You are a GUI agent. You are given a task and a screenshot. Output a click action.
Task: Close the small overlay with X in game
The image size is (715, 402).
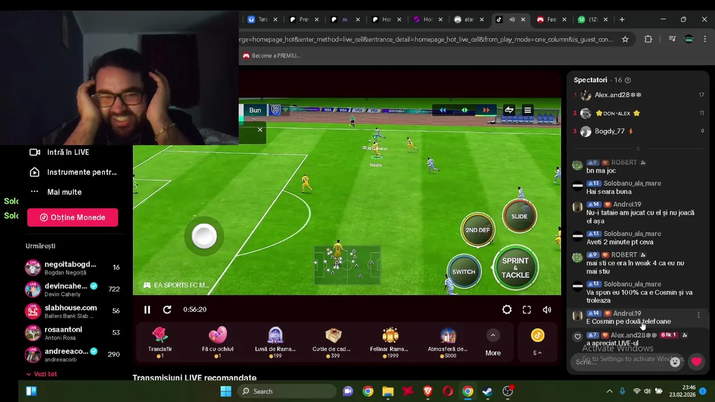click(x=260, y=130)
